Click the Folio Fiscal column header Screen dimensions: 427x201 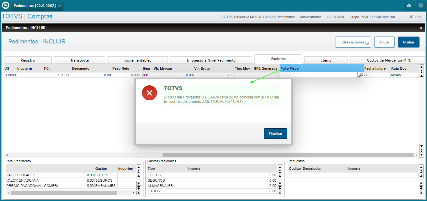[322, 68]
